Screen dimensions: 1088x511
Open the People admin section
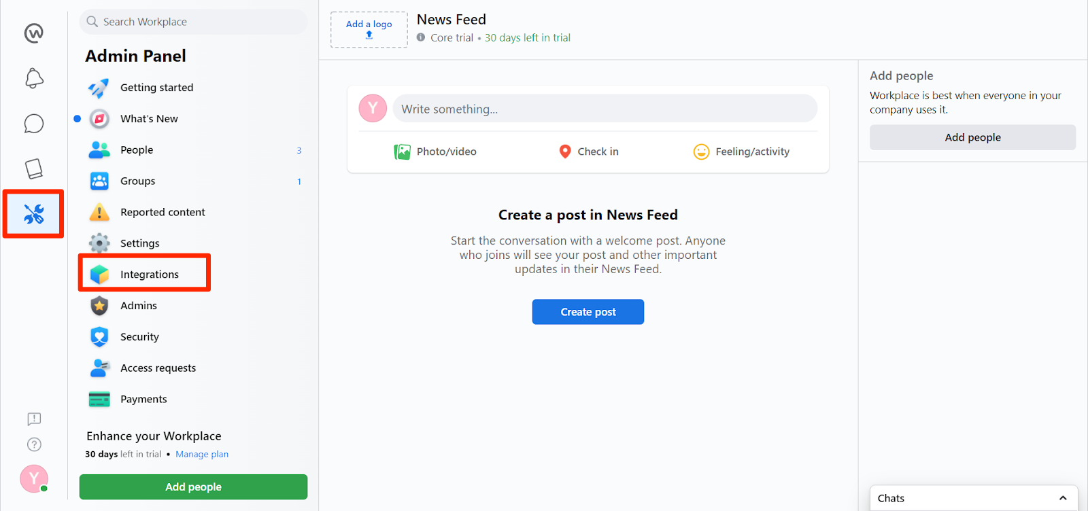coord(137,150)
